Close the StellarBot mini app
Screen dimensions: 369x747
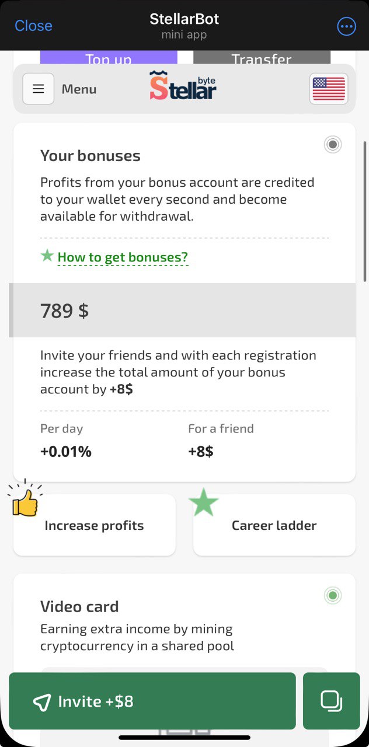pos(33,26)
